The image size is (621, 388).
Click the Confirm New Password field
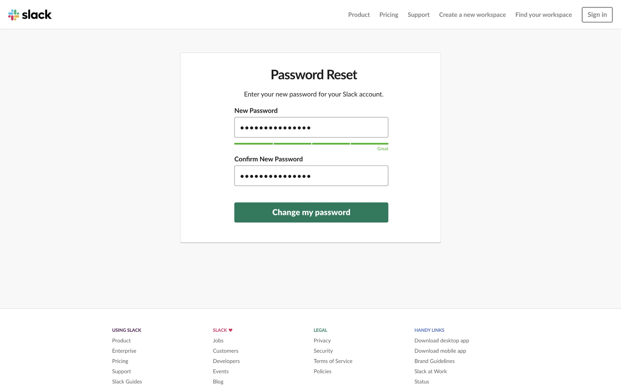click(x=311, y=176)
